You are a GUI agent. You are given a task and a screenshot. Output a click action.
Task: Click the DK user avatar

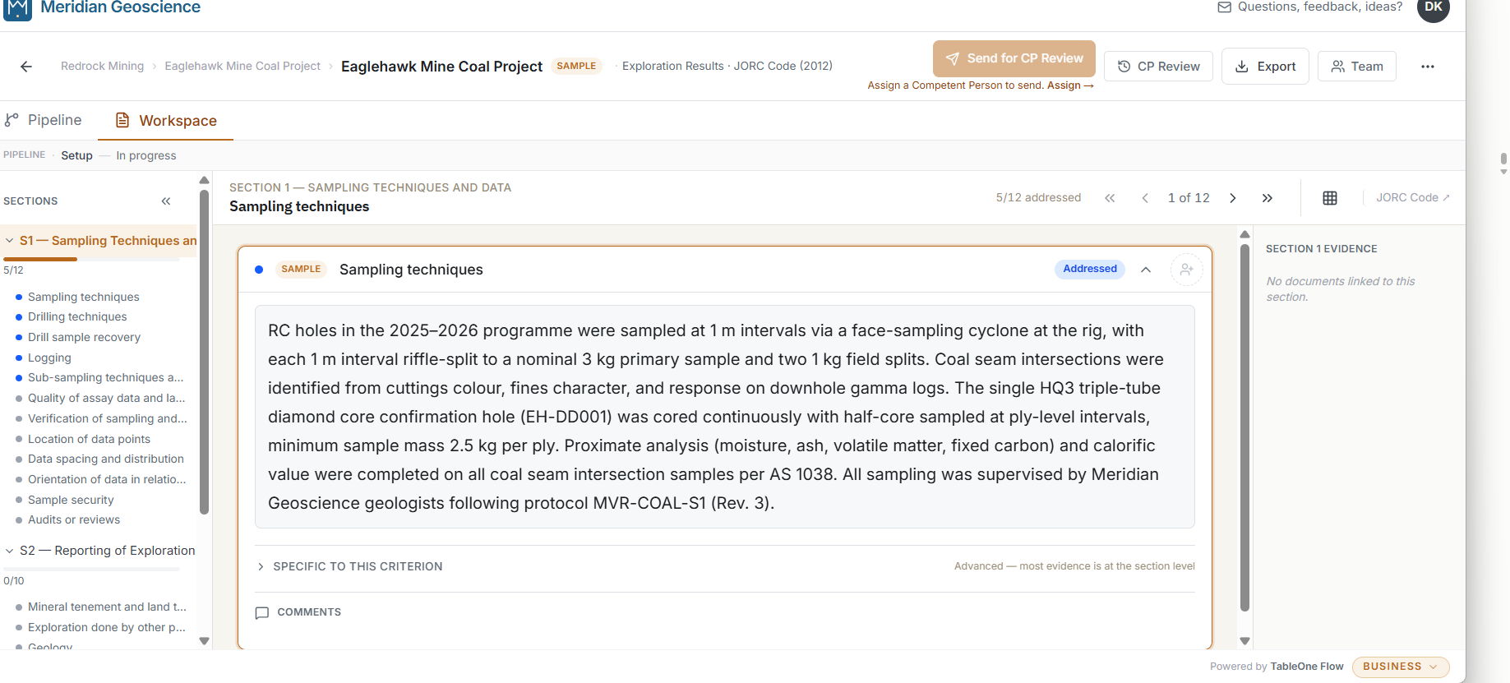tap(1434, 8)
